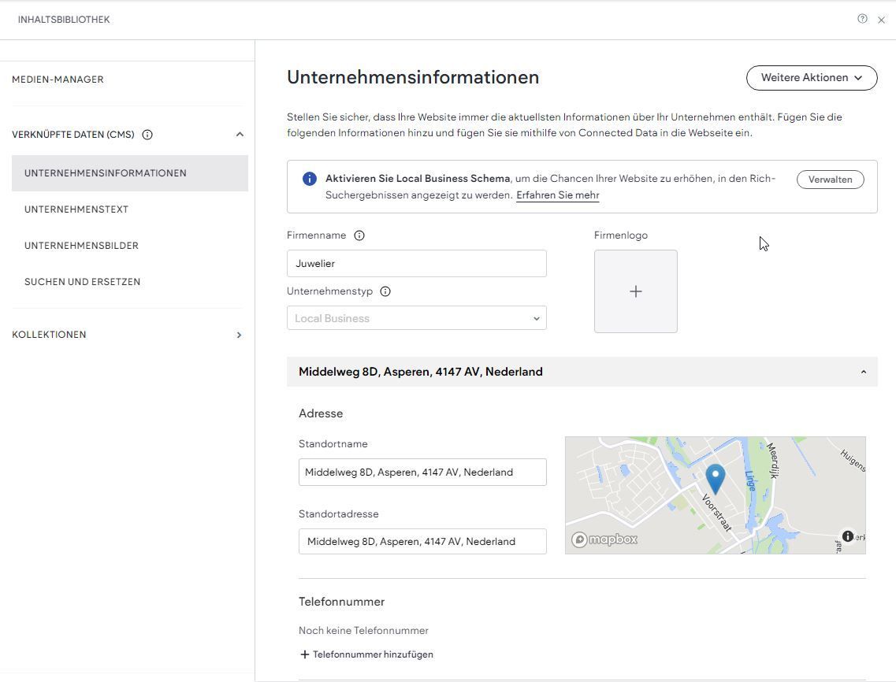The height and width of the screenshot is (682, 896).
Task: Focus the Firmenname field containing Juwelier
Action: pos(417,263)
